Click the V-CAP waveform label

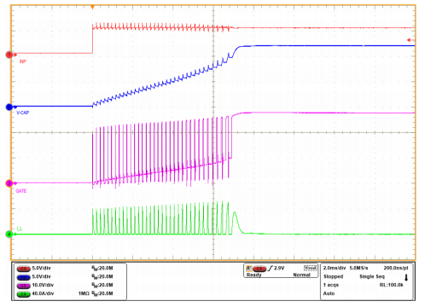pos(22,113)
